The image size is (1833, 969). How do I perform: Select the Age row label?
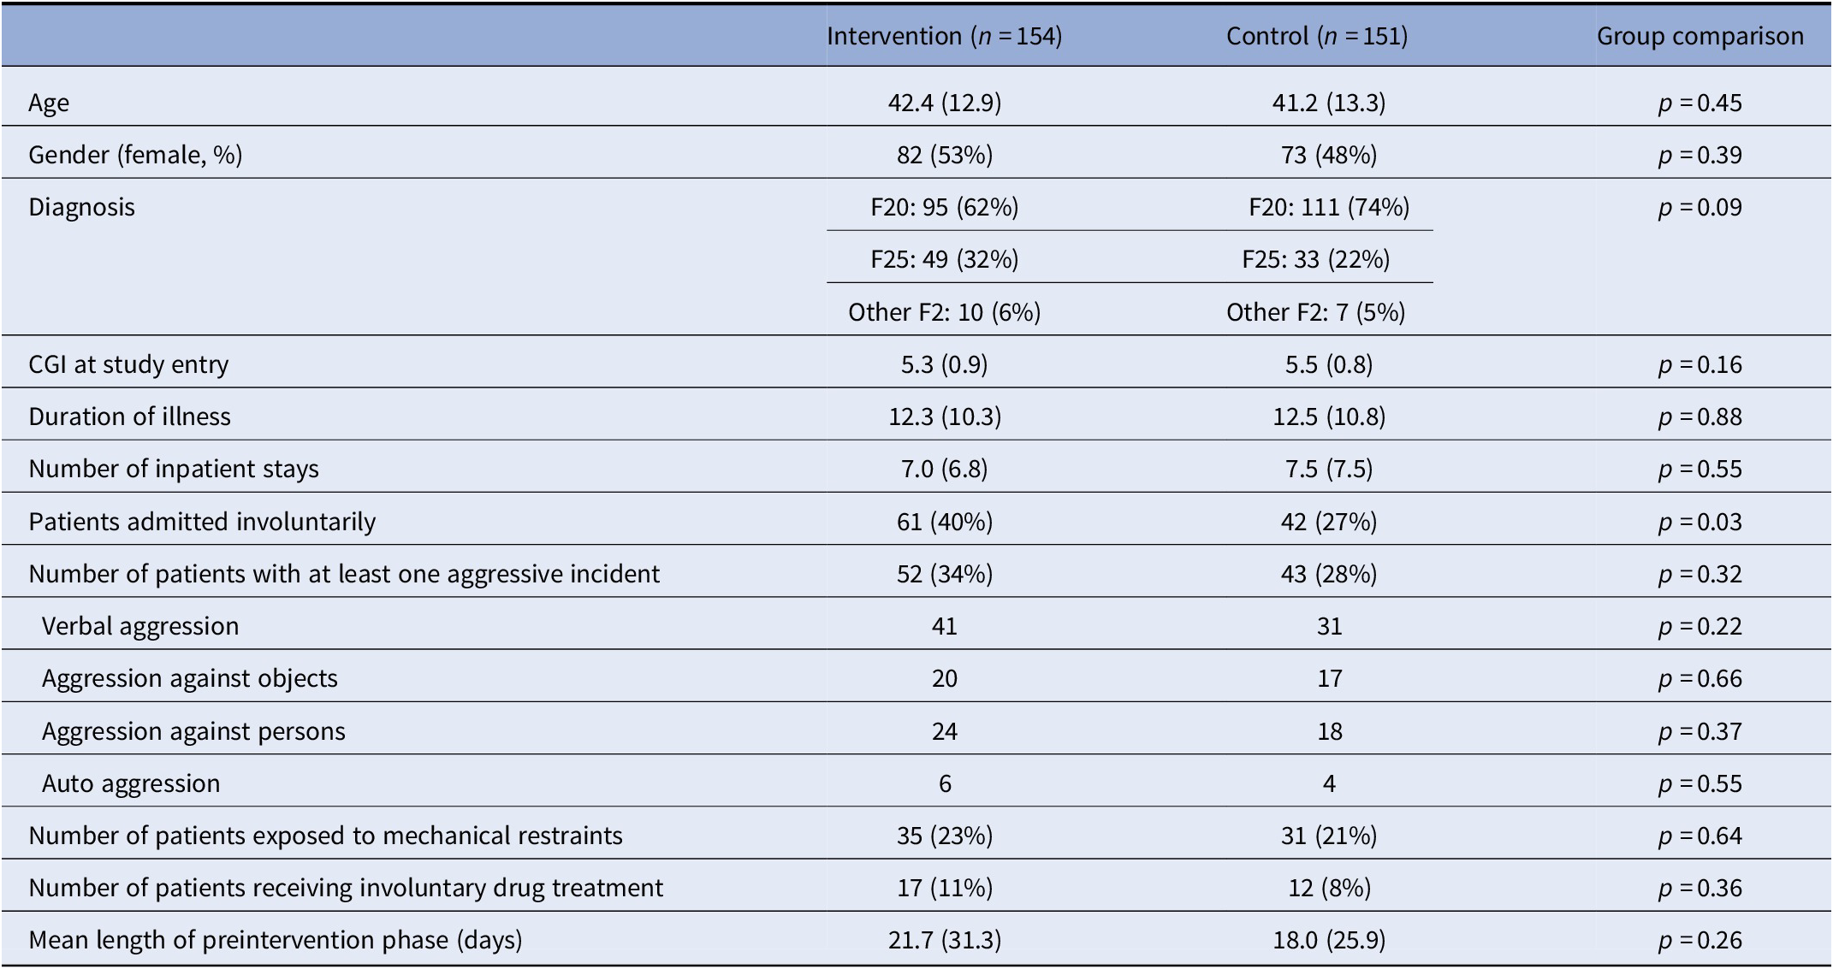coord(49,103)
